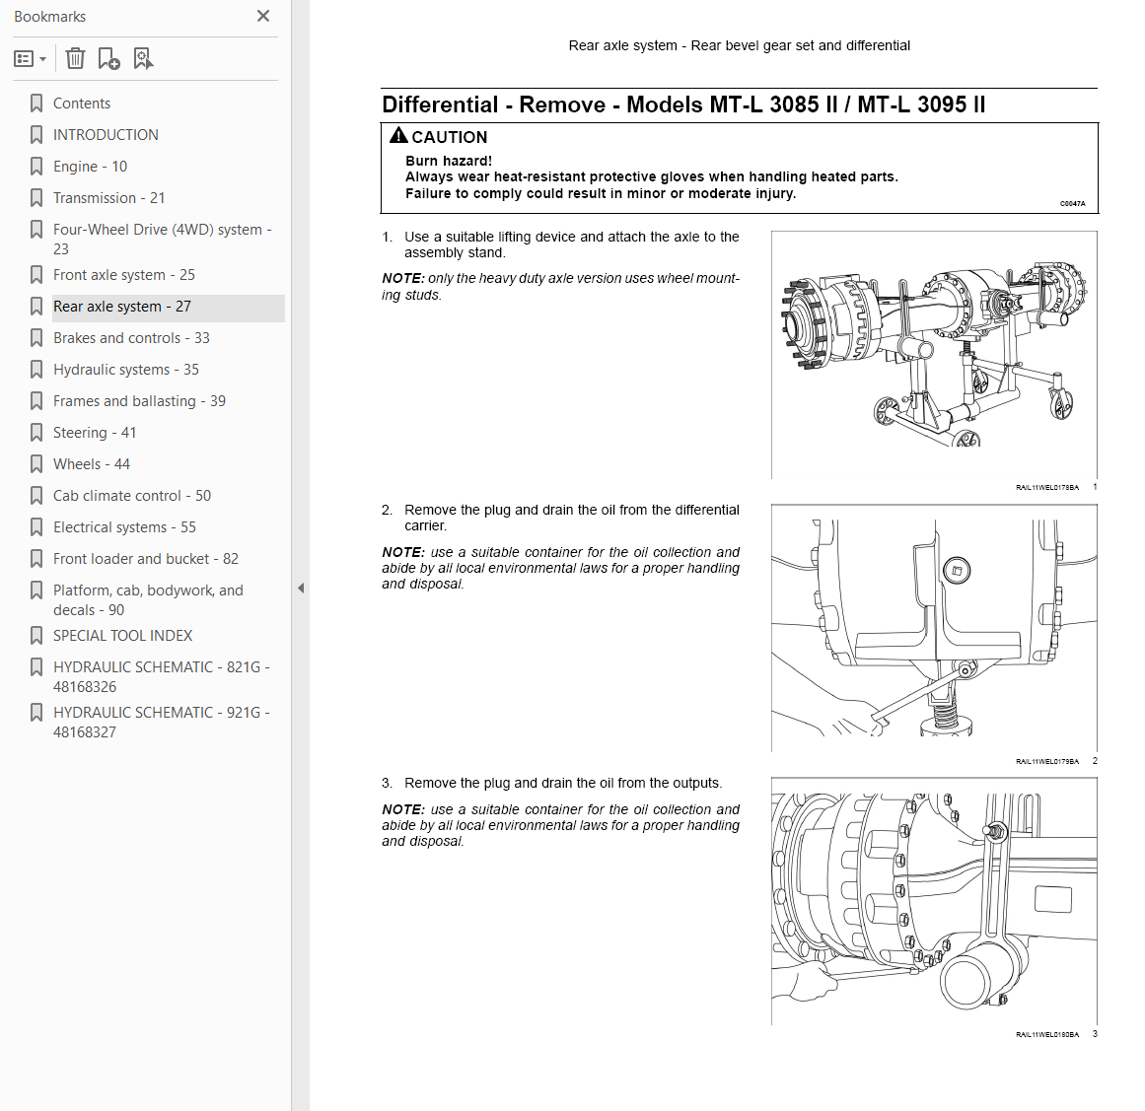1145x1111 pixels.
Task: Open the Transmission - 21 bookmark
Action: pos(109,198)
